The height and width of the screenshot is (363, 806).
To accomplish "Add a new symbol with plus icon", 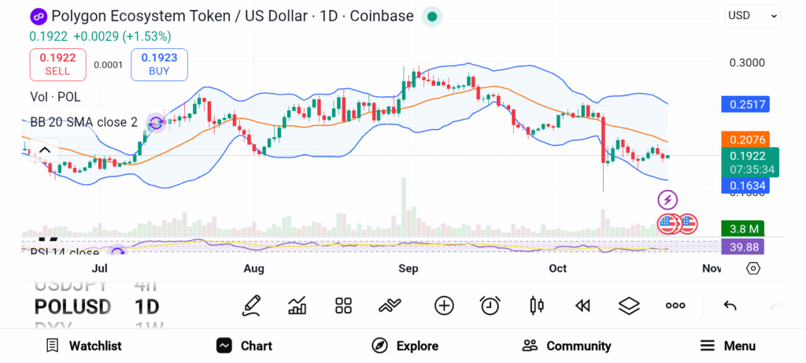I will tap(444, 306).
